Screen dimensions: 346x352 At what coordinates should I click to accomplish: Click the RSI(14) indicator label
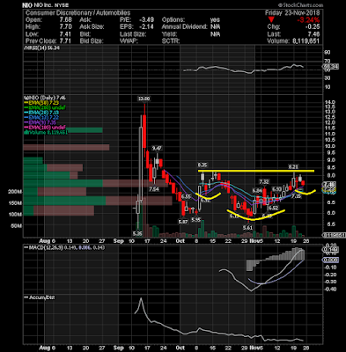point(42,48)
